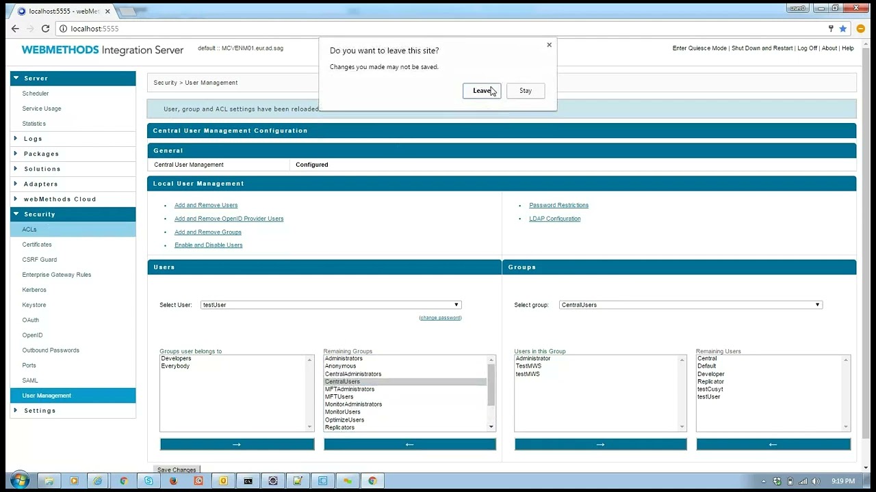Screen dimensions: 876x492
Task: Click the network signal tray icon
Action: click(803, 481)
